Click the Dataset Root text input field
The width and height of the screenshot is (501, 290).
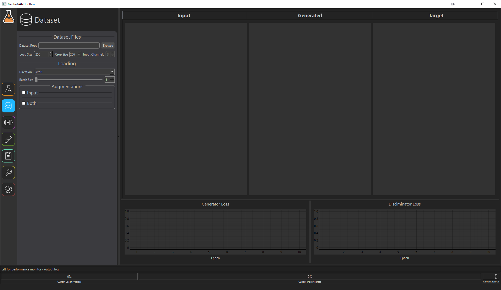pyautogui.click(x=69, y=45)
